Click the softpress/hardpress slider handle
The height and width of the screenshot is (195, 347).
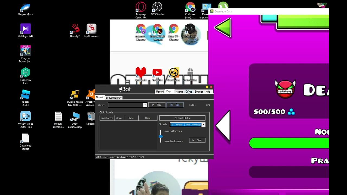tap(161, 136)
